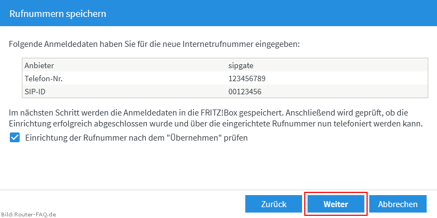Click the 'Einrichtung der Rufnummer' checkbox label text
The height and width of the screenshot is (218, 437).
(136, 138)
